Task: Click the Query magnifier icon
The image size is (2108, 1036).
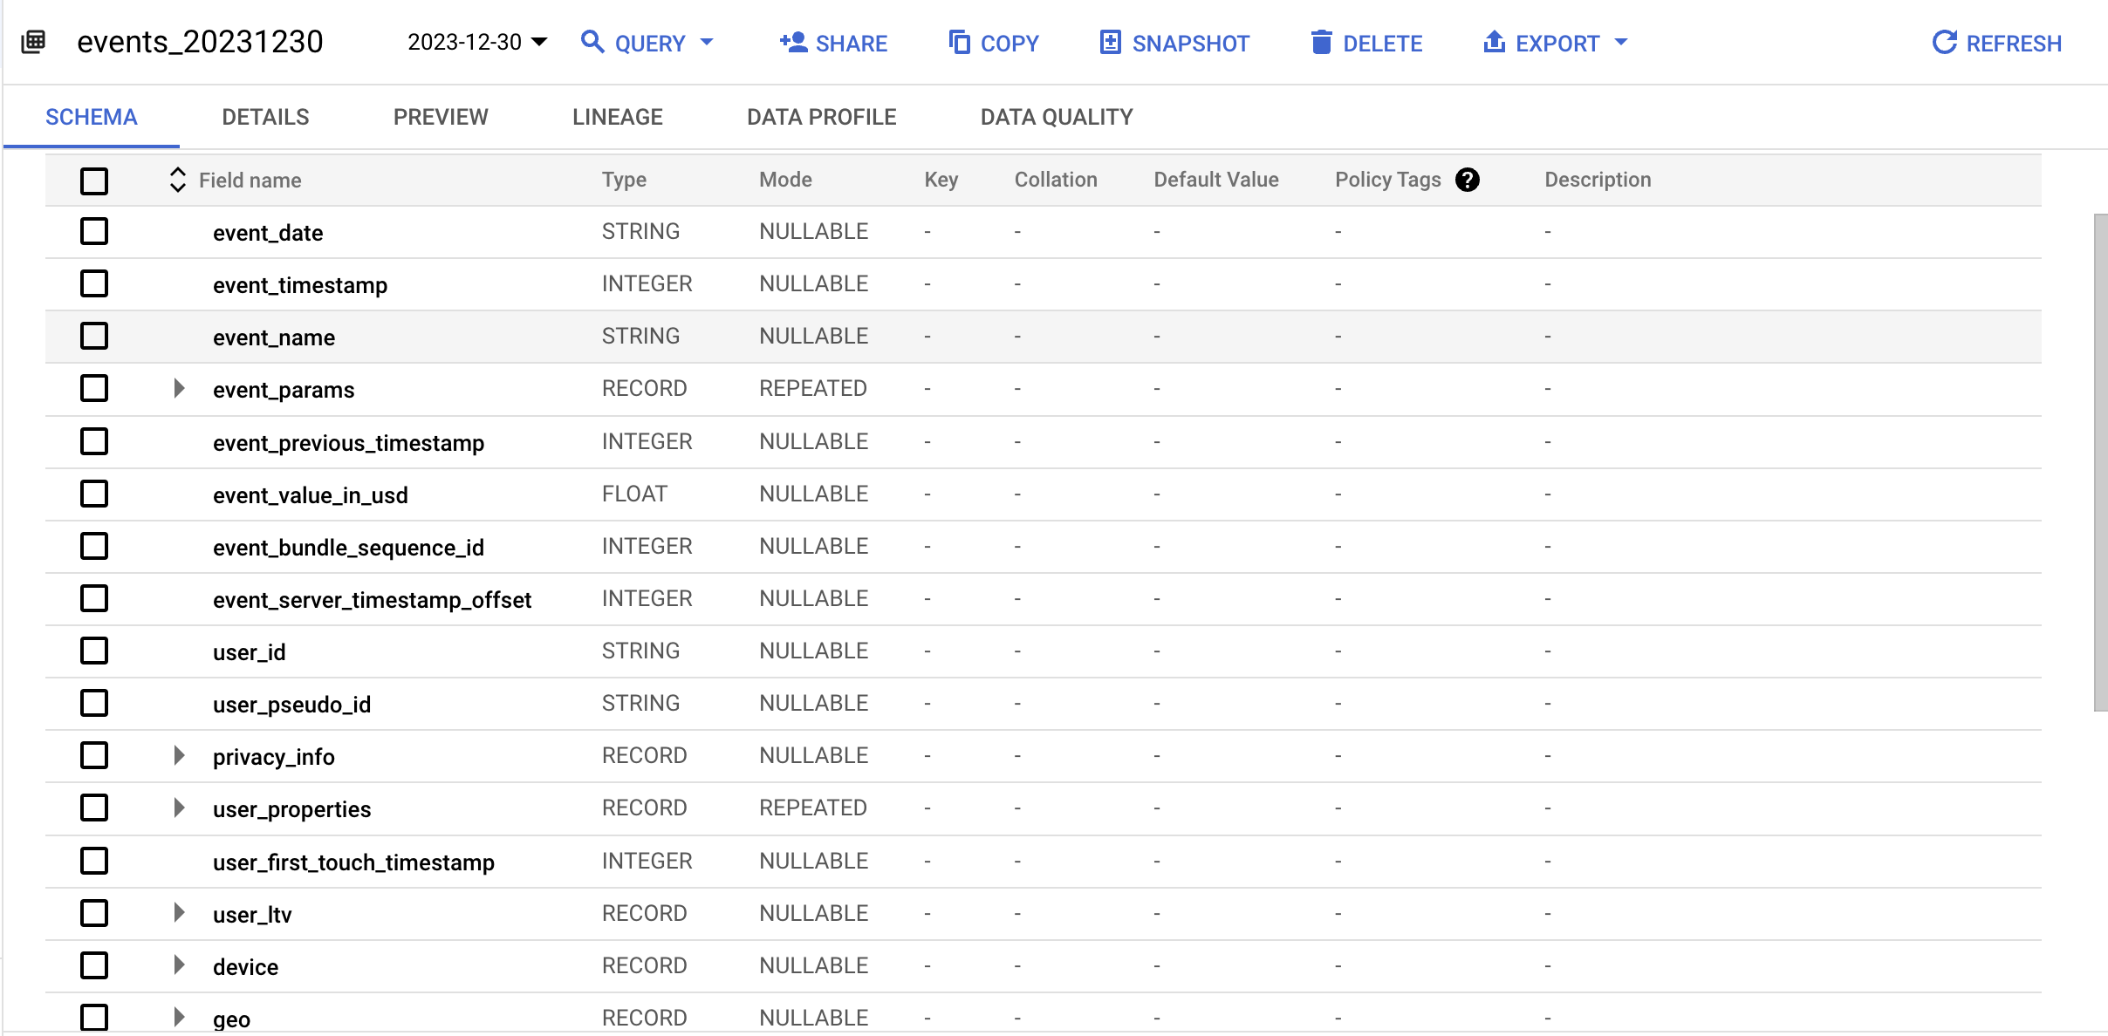Action: coord(592,42)
